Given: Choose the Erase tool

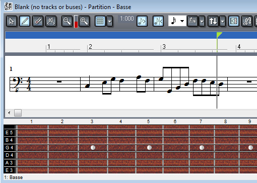Looking at the screenshot, I should click(38, 21).
